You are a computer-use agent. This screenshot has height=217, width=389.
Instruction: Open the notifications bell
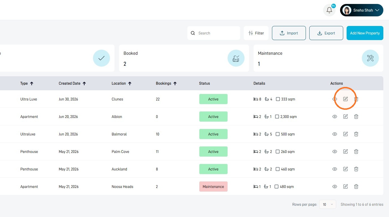tap(329, 10)
